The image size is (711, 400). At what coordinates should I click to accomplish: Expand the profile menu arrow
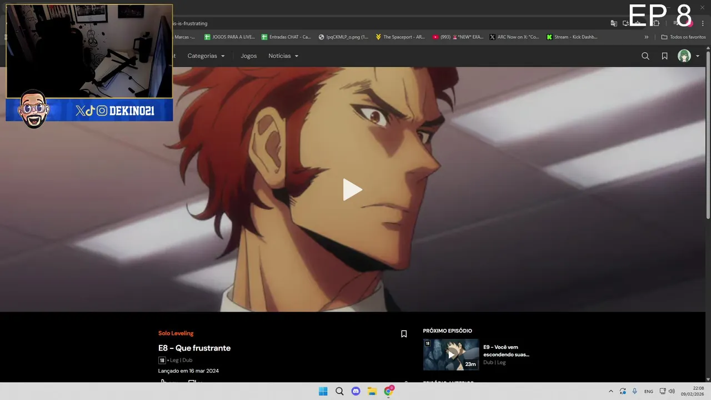tap(698, 56)
